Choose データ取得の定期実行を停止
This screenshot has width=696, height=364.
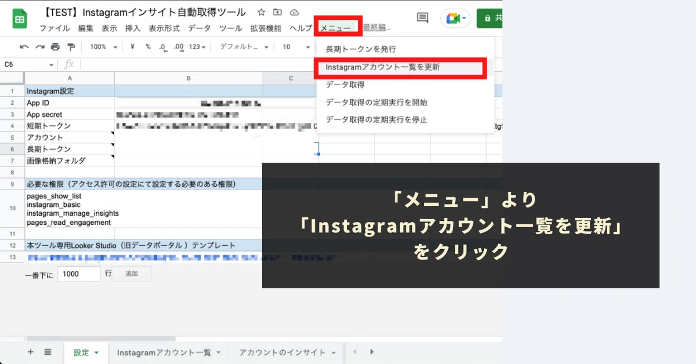point(405,120)
